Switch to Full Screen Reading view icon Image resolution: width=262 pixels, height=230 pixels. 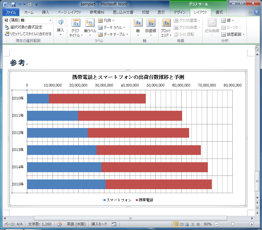pyautogui.click(x=182, y=224)
